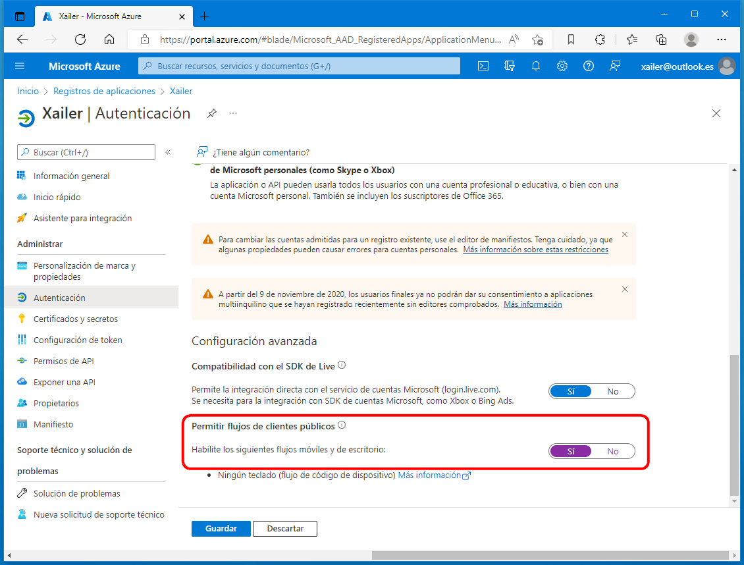Dismiss the cuentas admitidas warning banner

pos(625,234)
